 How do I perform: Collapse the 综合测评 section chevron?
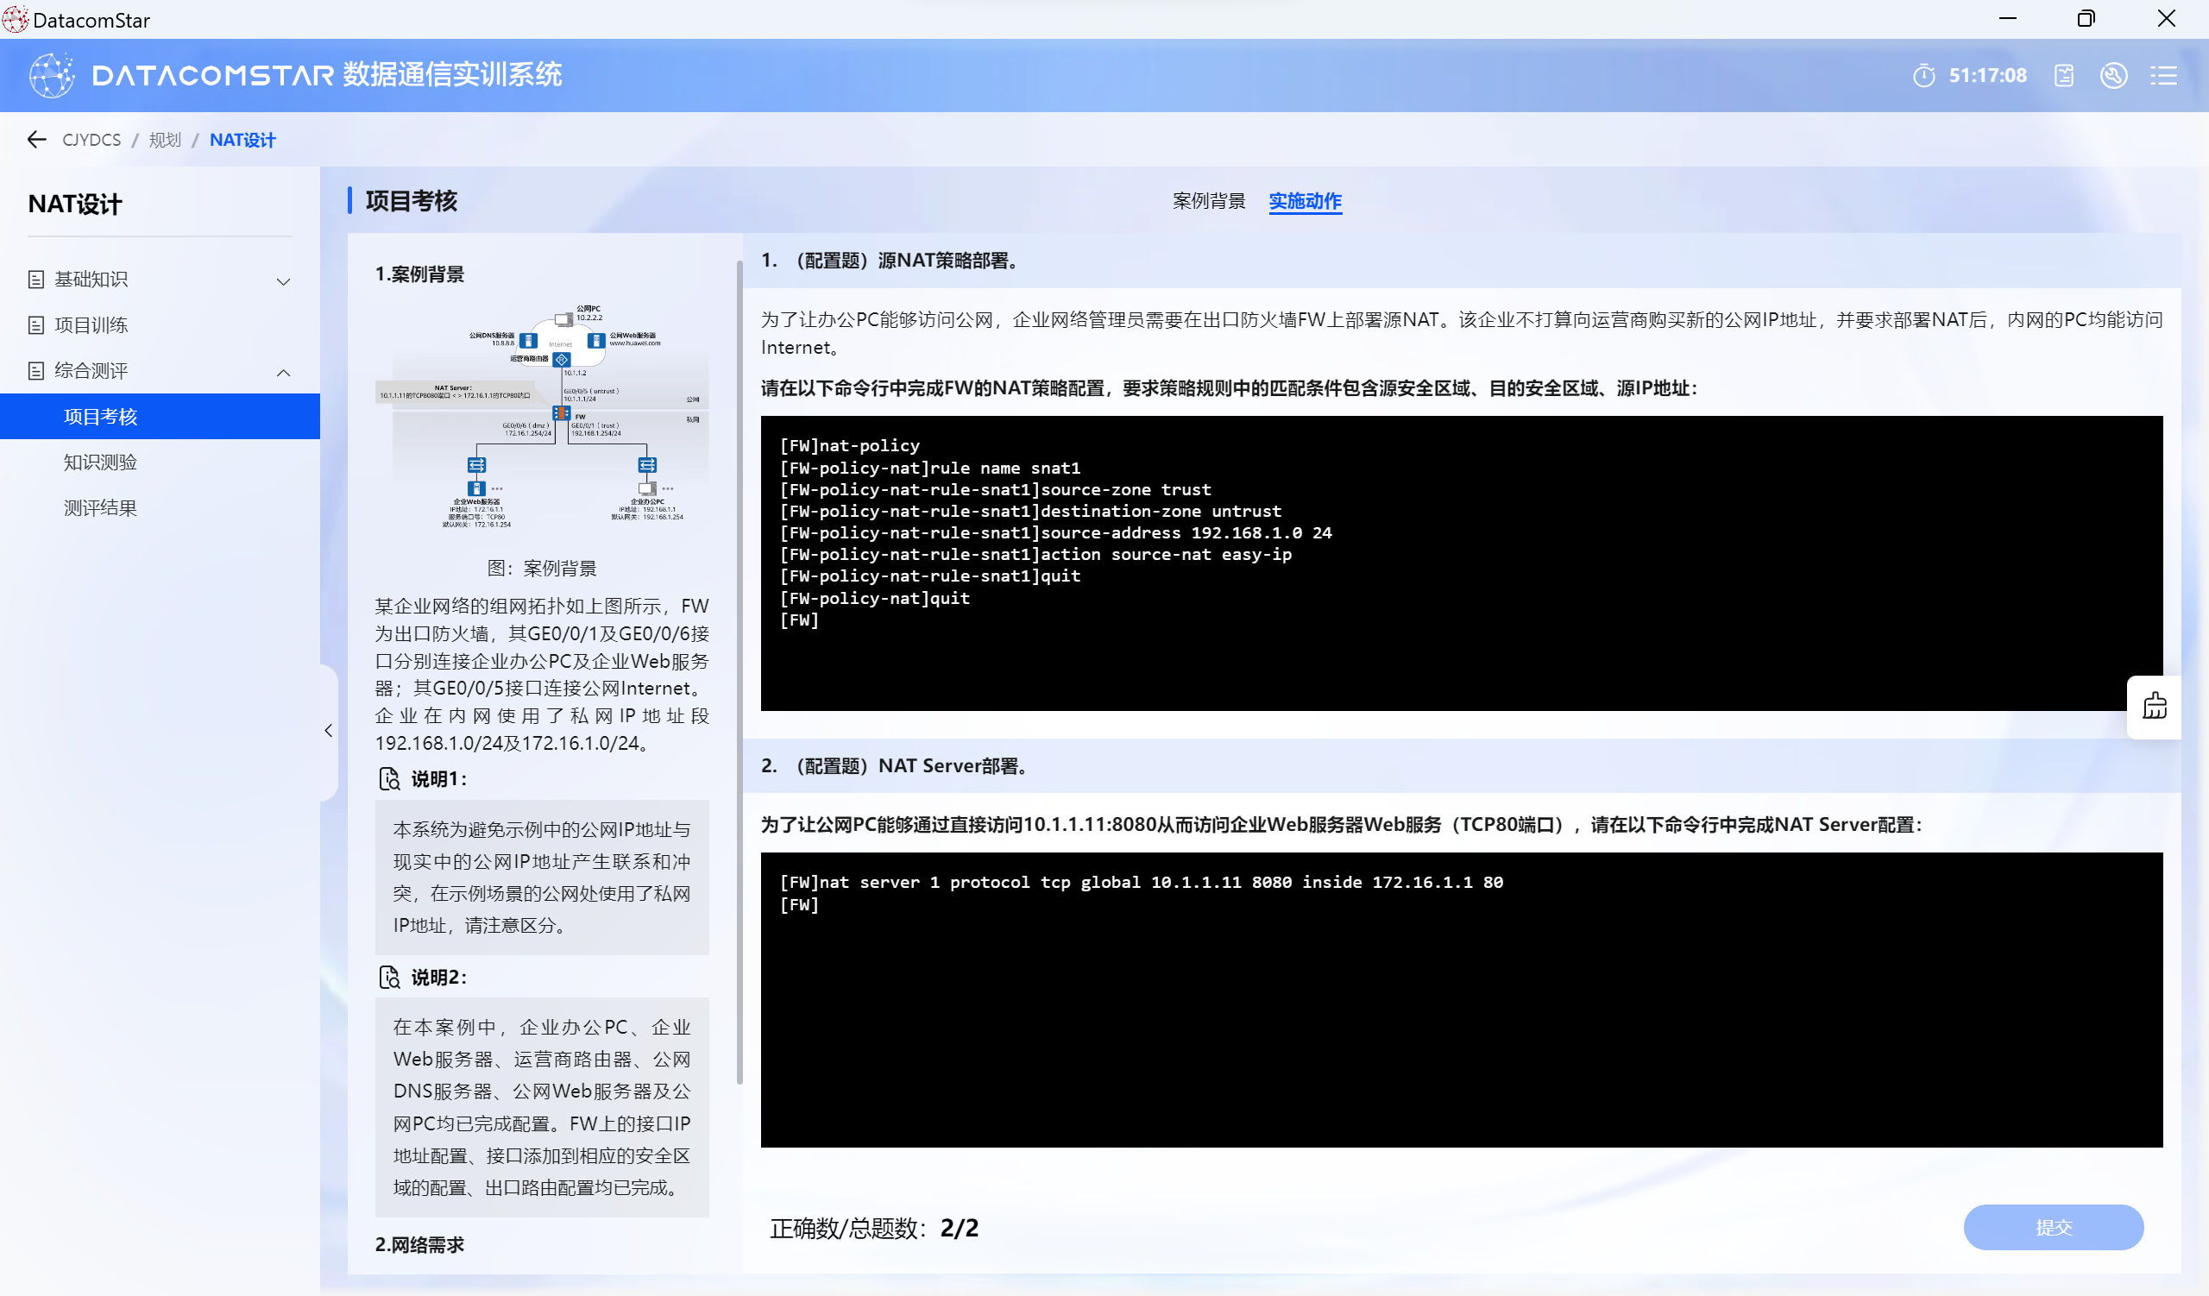click(283, 373)
